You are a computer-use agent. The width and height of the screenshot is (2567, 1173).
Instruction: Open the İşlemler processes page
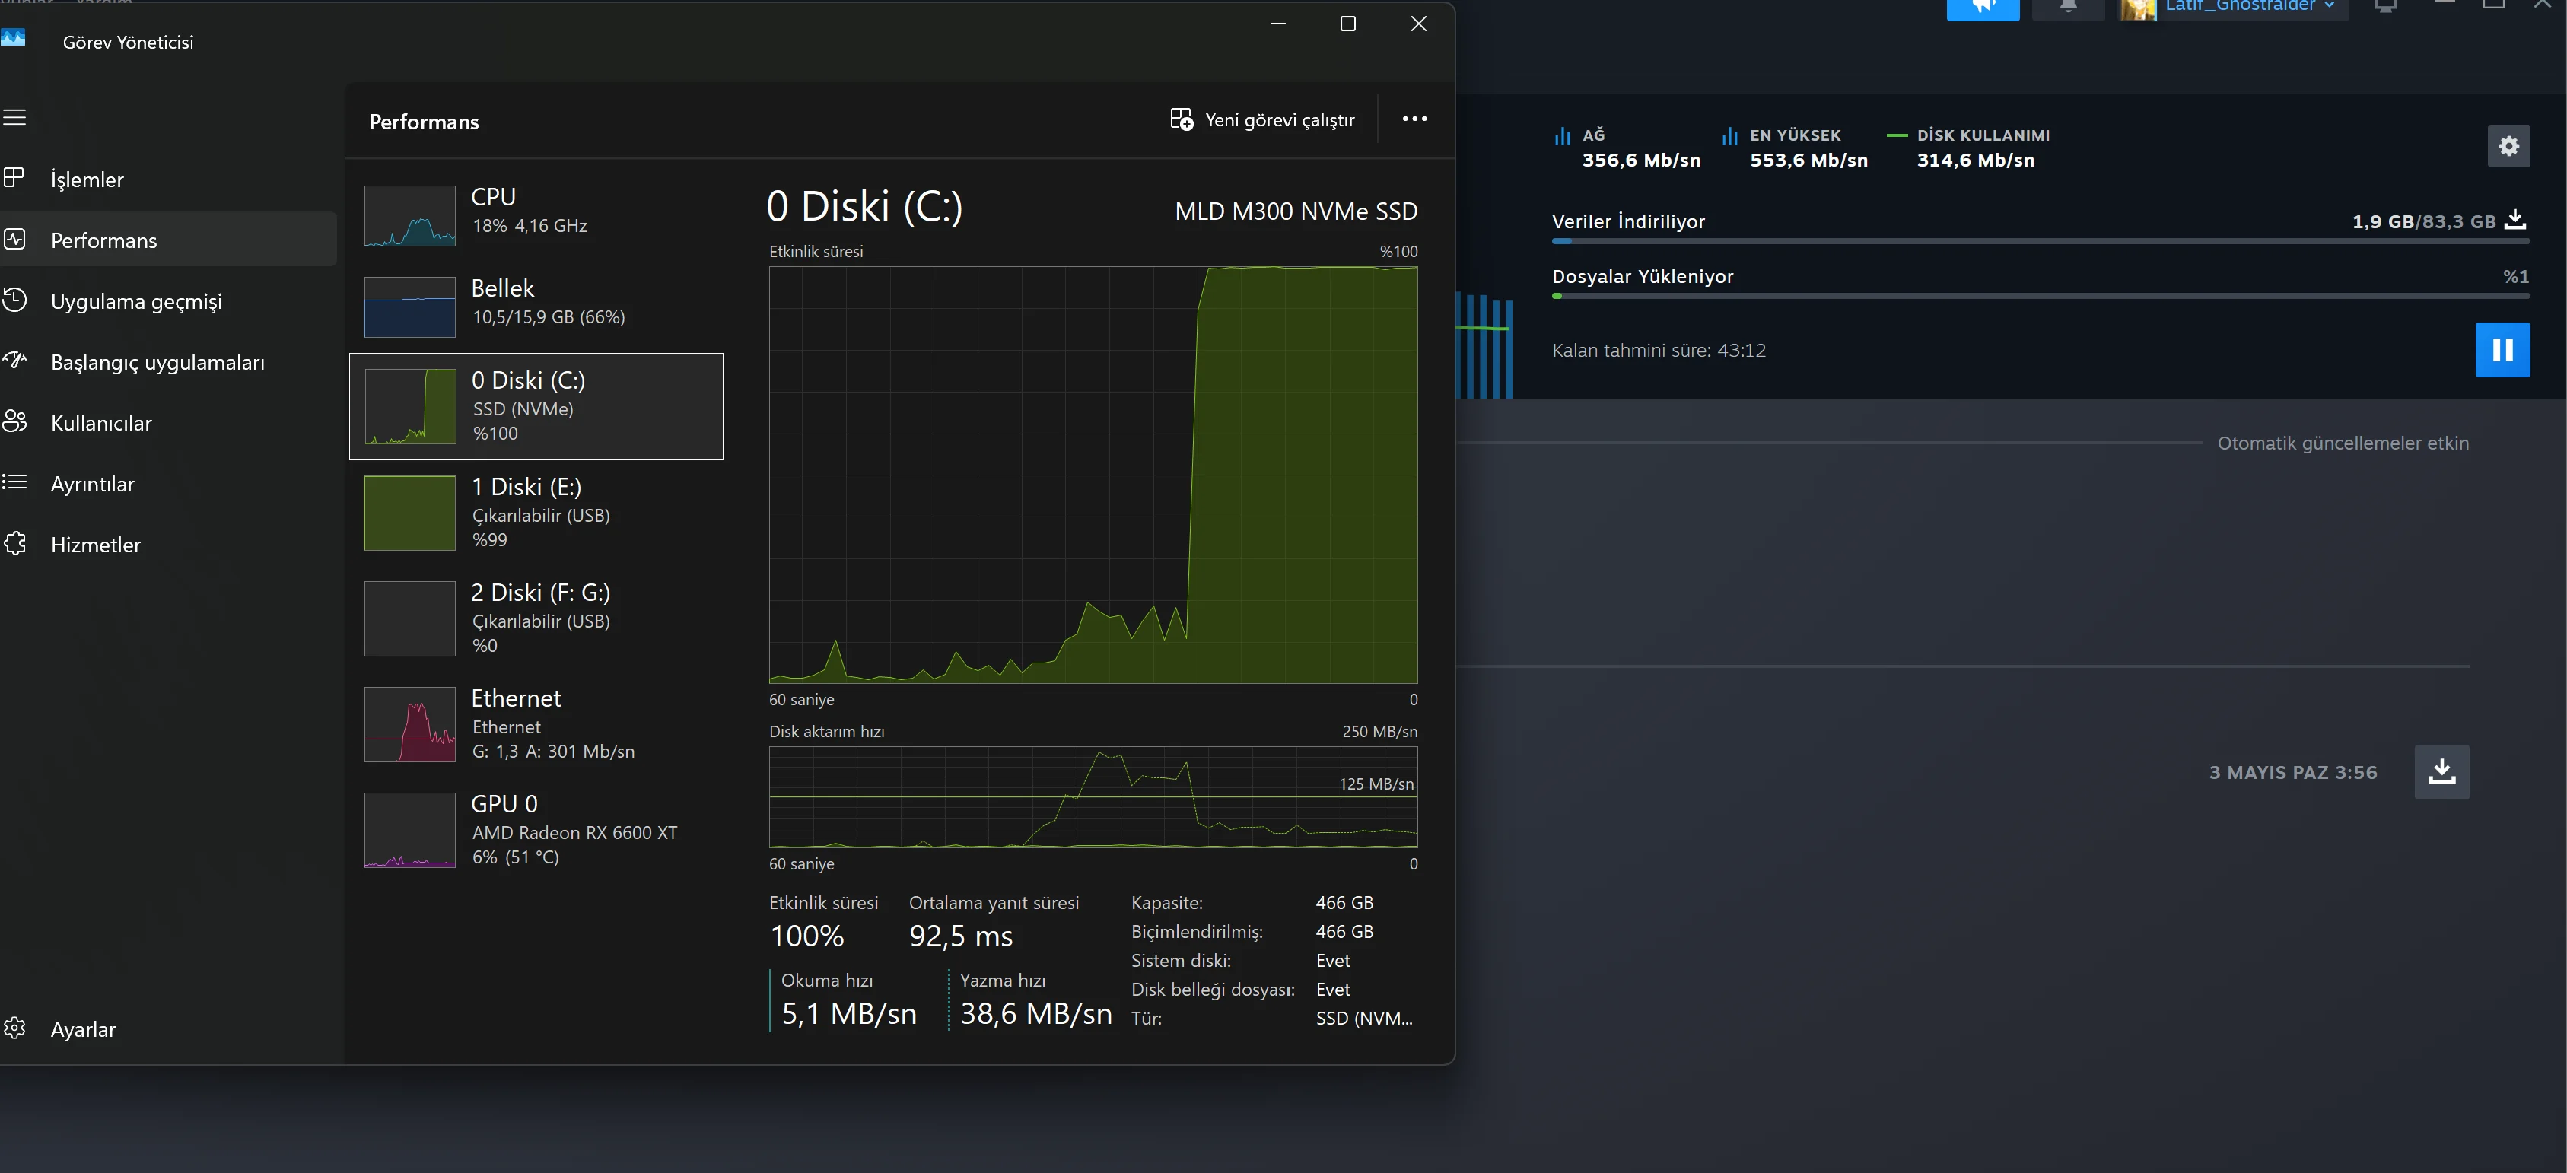pyautogui.click(x=87, y=180)
